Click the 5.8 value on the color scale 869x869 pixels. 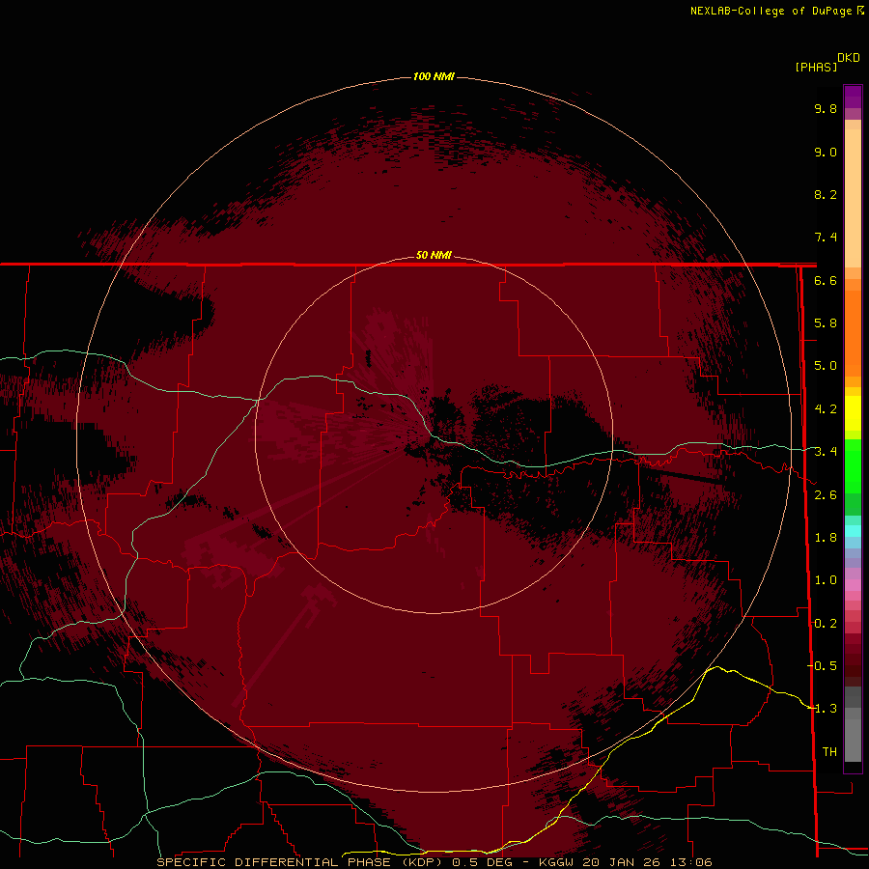pos(826,323)
